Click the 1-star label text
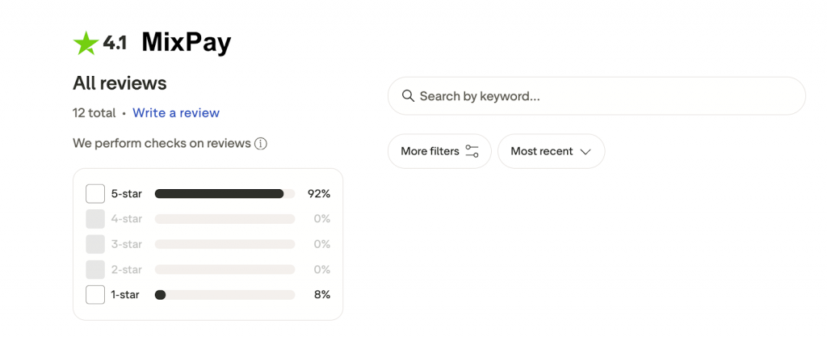This screenshot has width=827, height=337. (x=125, y=295)
